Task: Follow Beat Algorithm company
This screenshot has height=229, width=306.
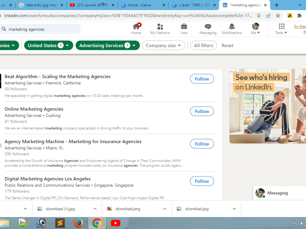Action: coord(202,79)
